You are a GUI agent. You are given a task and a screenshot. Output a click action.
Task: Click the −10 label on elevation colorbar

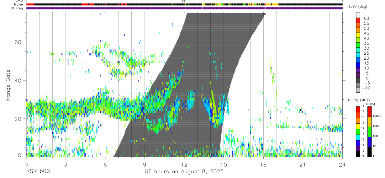point(366,88)
